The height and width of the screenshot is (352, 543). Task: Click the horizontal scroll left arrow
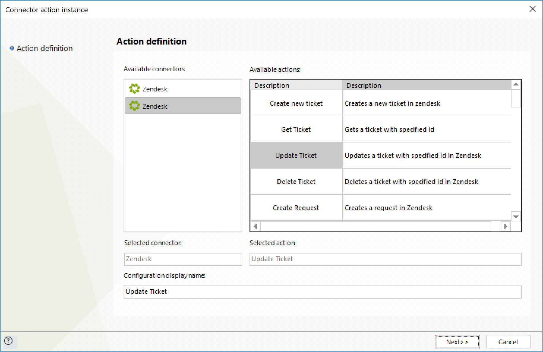tap(255, 226)
